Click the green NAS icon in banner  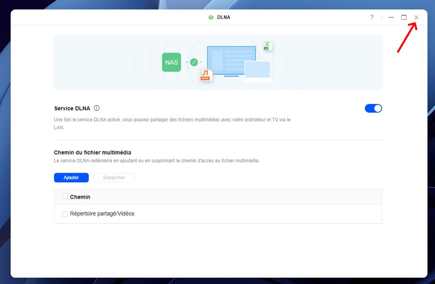[172, 62]
